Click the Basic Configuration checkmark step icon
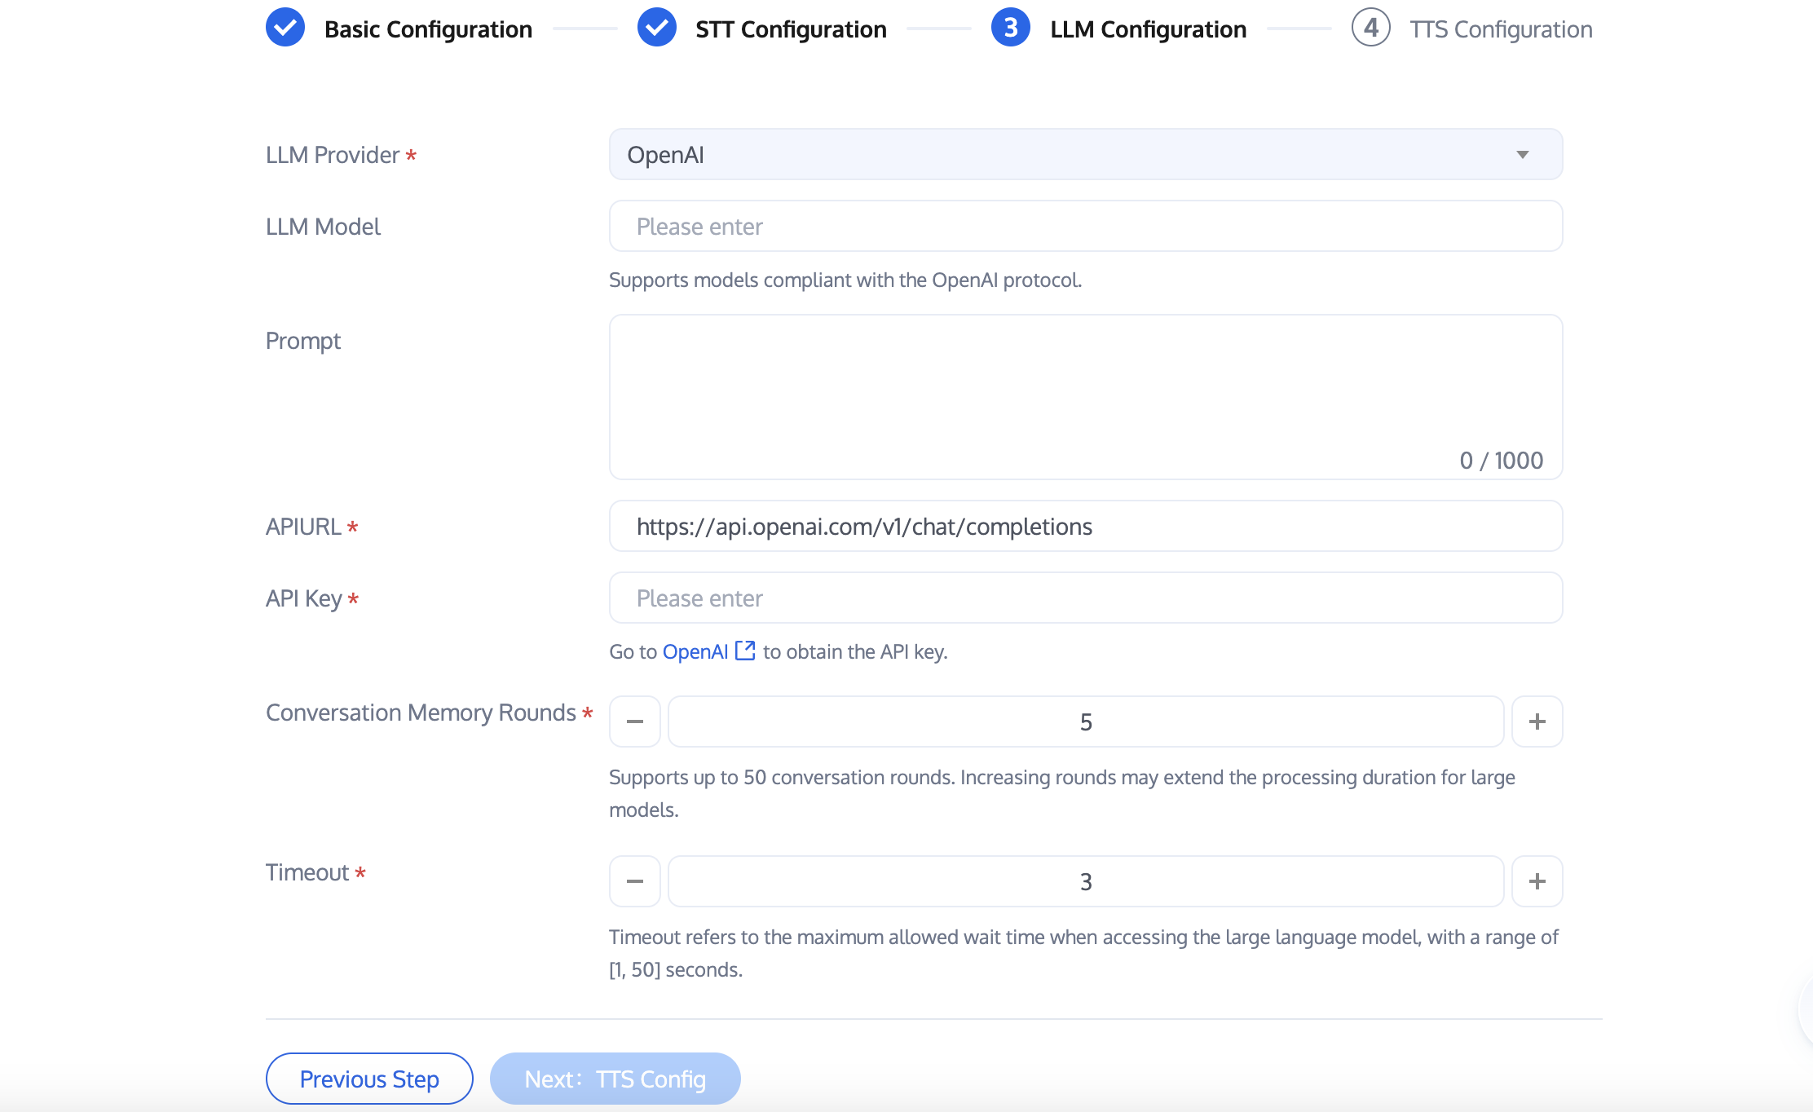The height and width of the screenshot is (1112, 1813). click(x=285, y=29)
